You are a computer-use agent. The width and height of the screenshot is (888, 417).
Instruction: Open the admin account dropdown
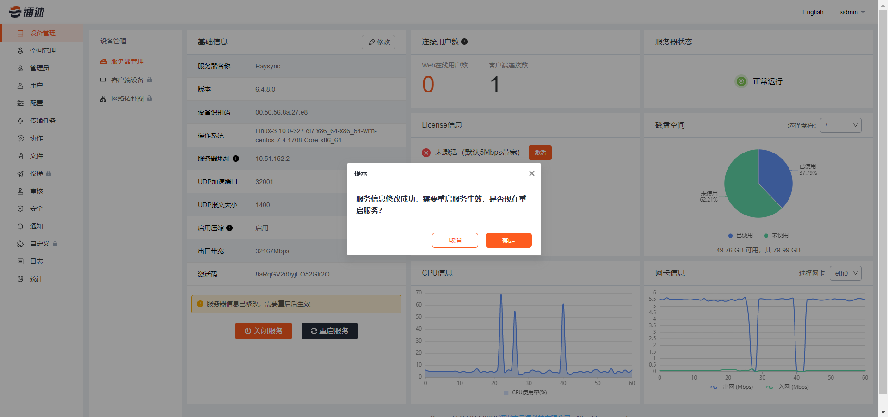852,12
